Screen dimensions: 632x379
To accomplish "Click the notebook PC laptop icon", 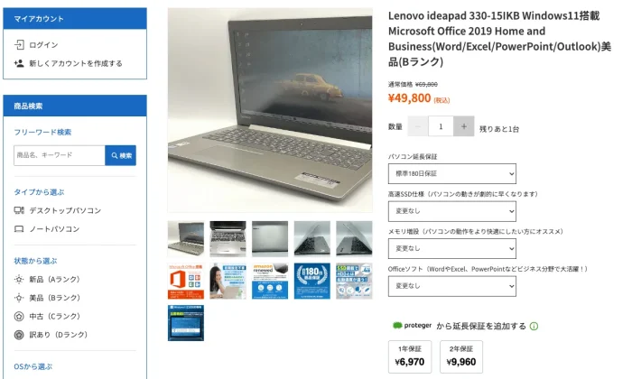I will point(19,229).
